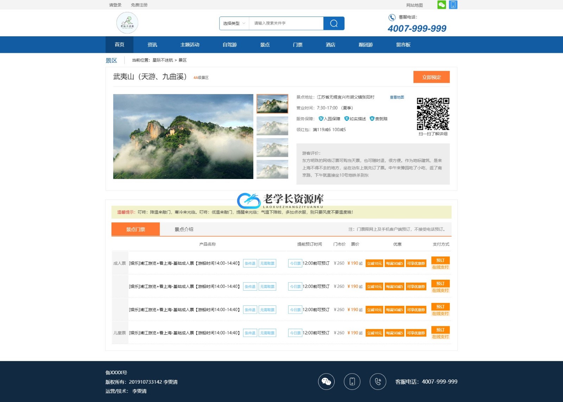
Task: Click the footer mobile phone circle icon
Action: [x=352, y=382]
